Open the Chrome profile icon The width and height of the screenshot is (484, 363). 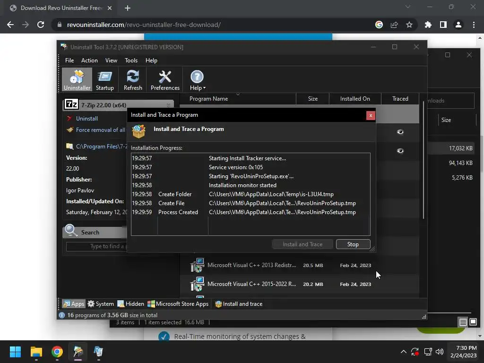pos(458,25)
